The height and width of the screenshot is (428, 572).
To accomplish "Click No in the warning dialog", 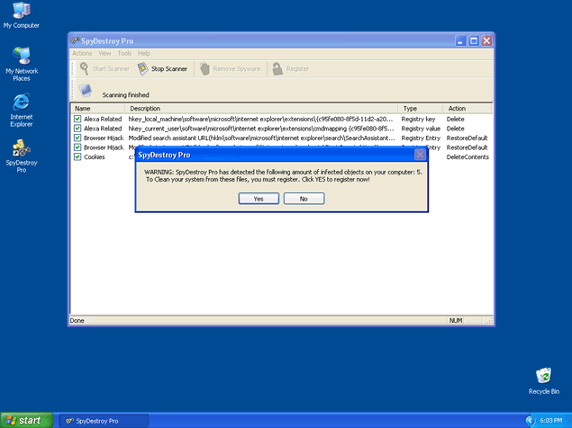I will click(x=304, y=199).
